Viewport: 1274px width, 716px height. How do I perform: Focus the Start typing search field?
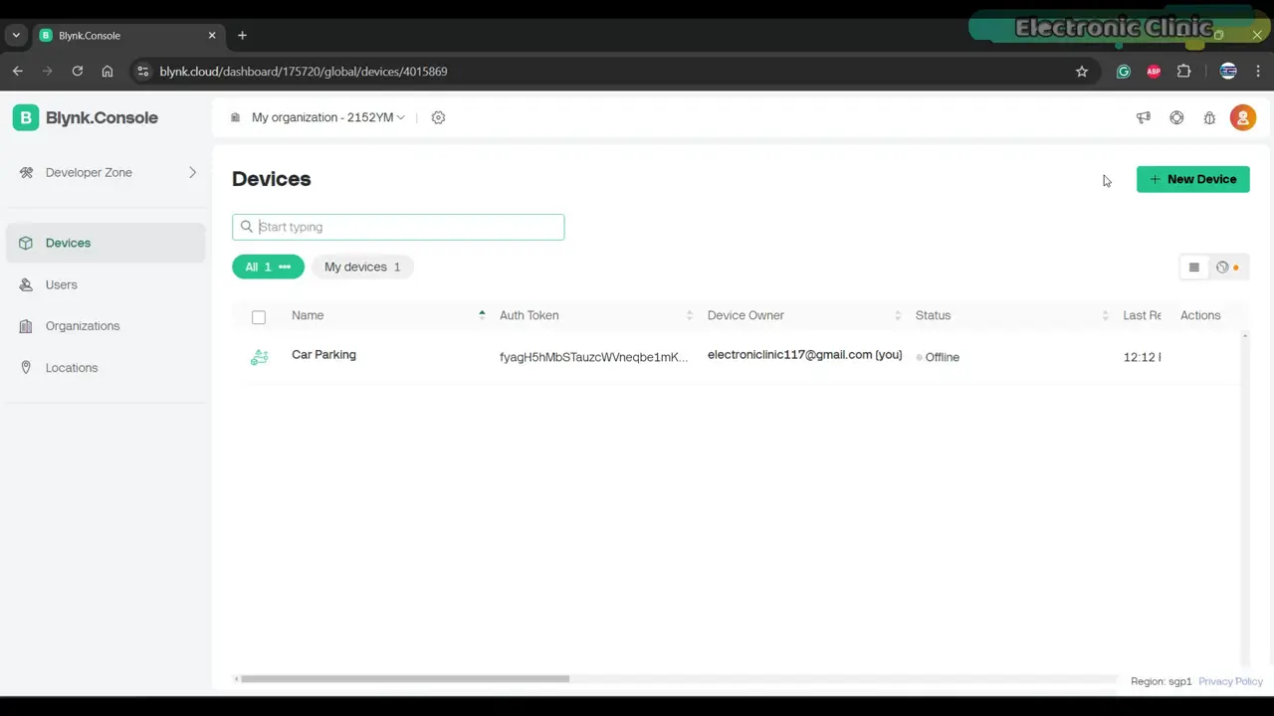pyautogui.click(x=398, y=227)
